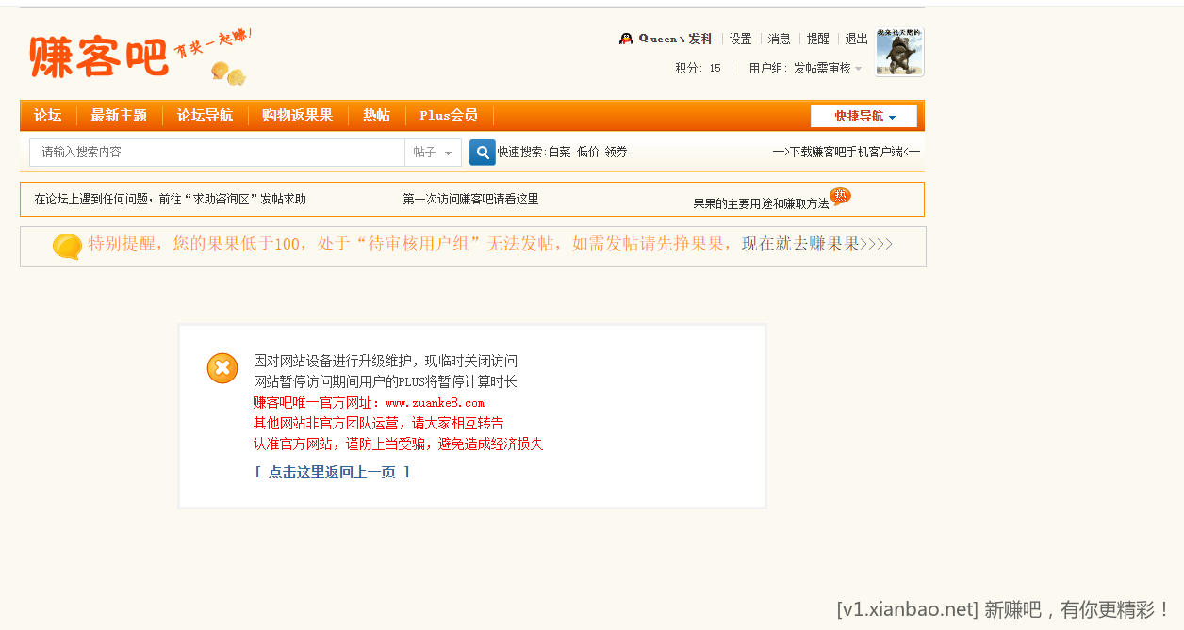1184x630 pixels.
Task: Go to 最新主题 in the navigation bar
Action: click(119, 115)
